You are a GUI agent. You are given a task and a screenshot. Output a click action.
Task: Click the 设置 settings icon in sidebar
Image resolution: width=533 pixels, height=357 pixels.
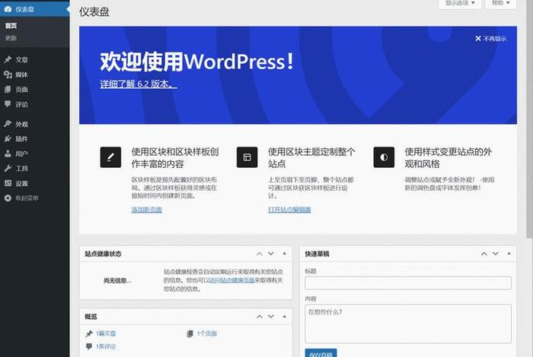(x=8, y=183)
